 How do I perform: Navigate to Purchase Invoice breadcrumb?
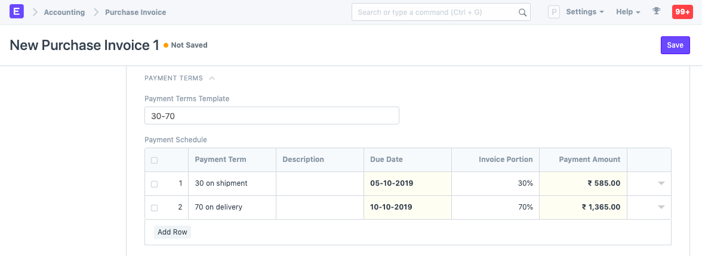(x=136, y=12)
